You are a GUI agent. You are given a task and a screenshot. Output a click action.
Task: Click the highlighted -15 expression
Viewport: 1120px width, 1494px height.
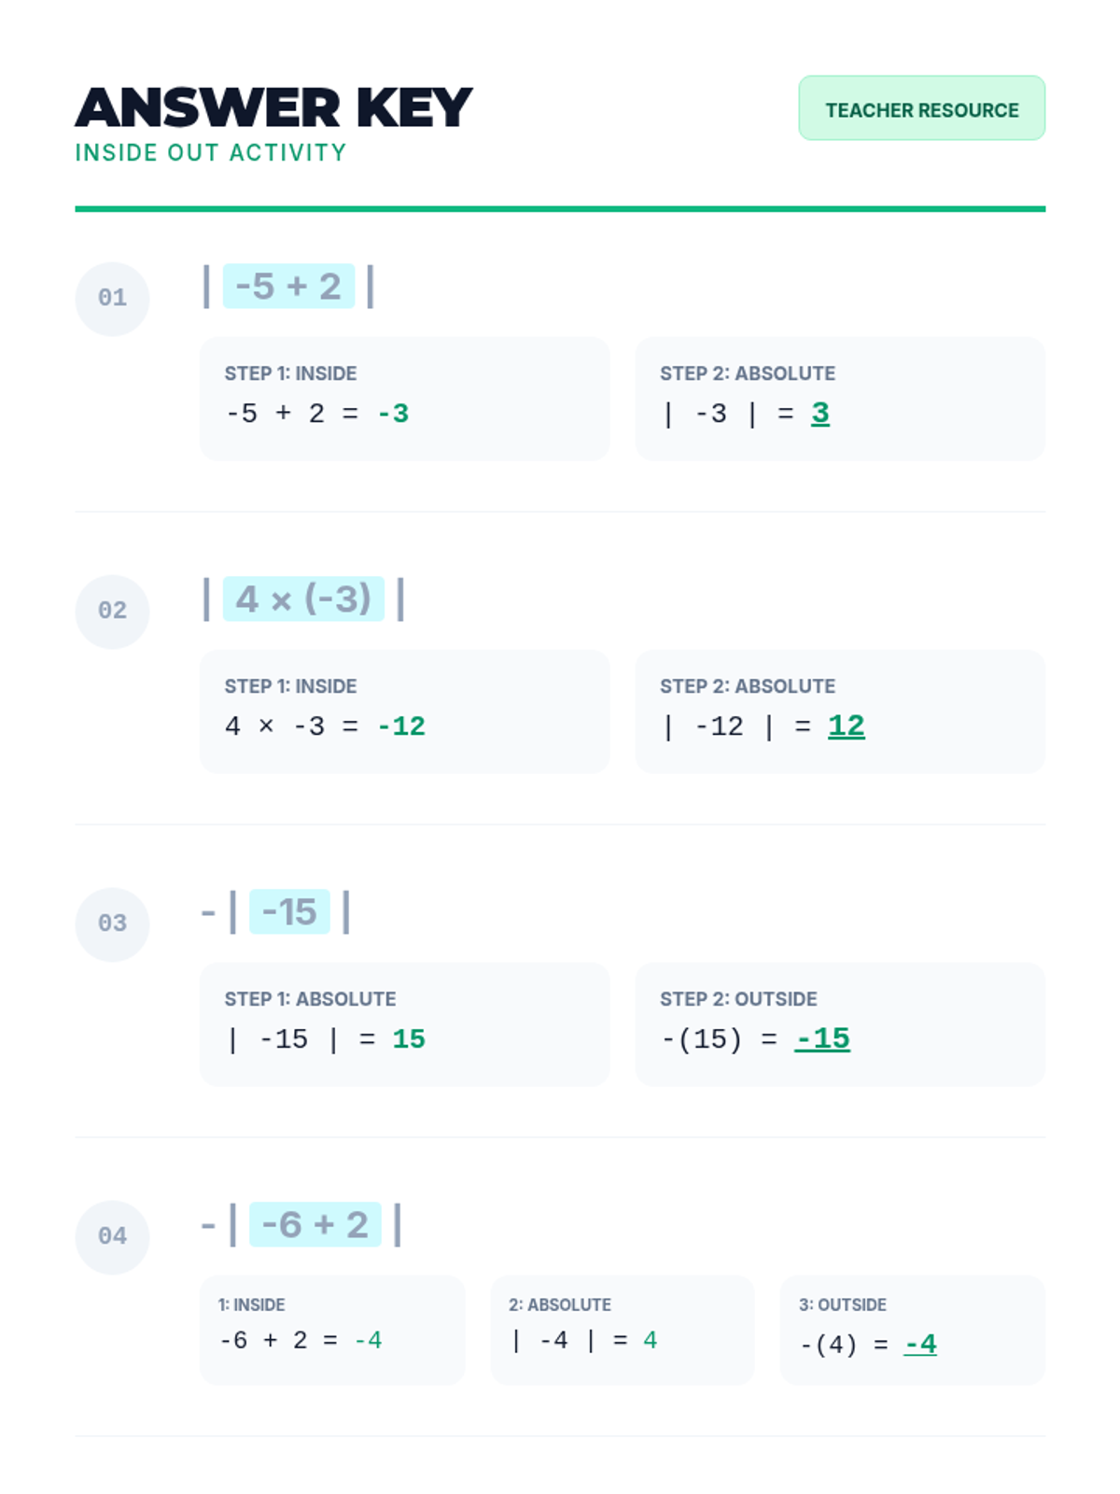[x=289, y=912]
